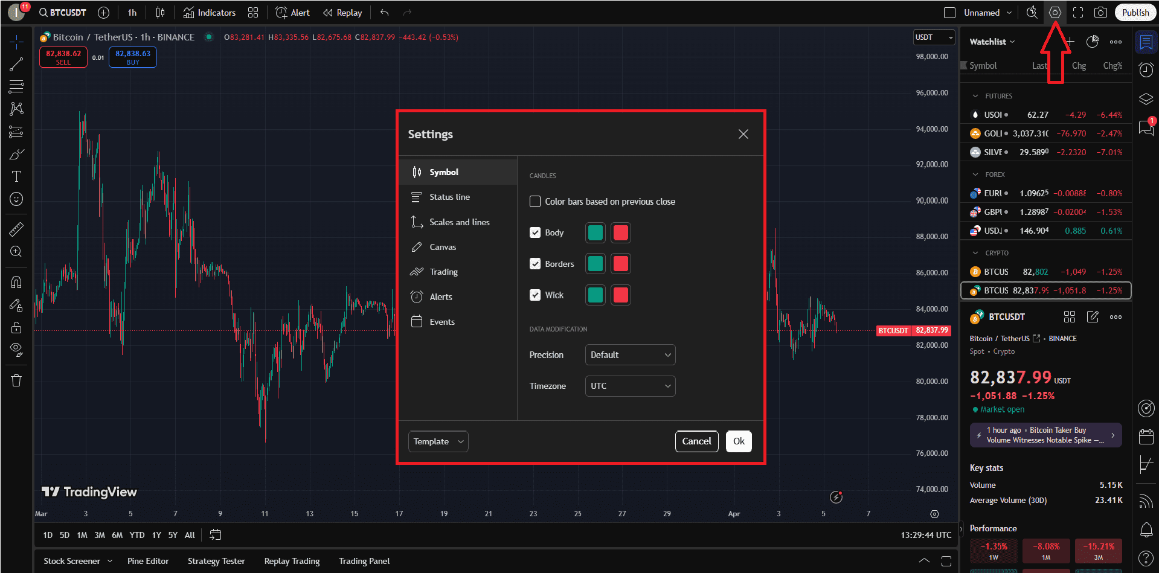This screenshot has width=1159, height=573.
Task: Uncheck the Body checkbox
Action: (535, 232)
